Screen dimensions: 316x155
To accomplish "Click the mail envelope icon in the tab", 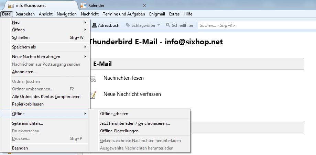I will 11,6.
